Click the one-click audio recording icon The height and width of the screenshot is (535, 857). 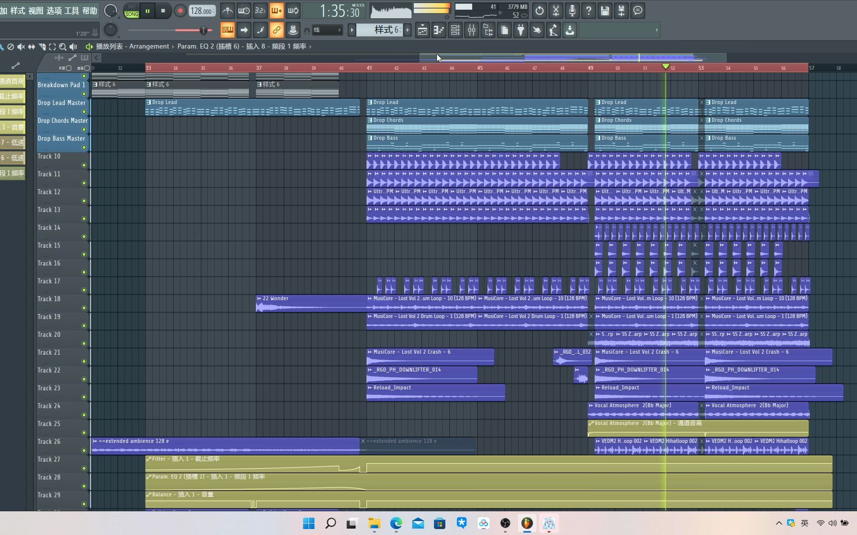coord(572,10)
